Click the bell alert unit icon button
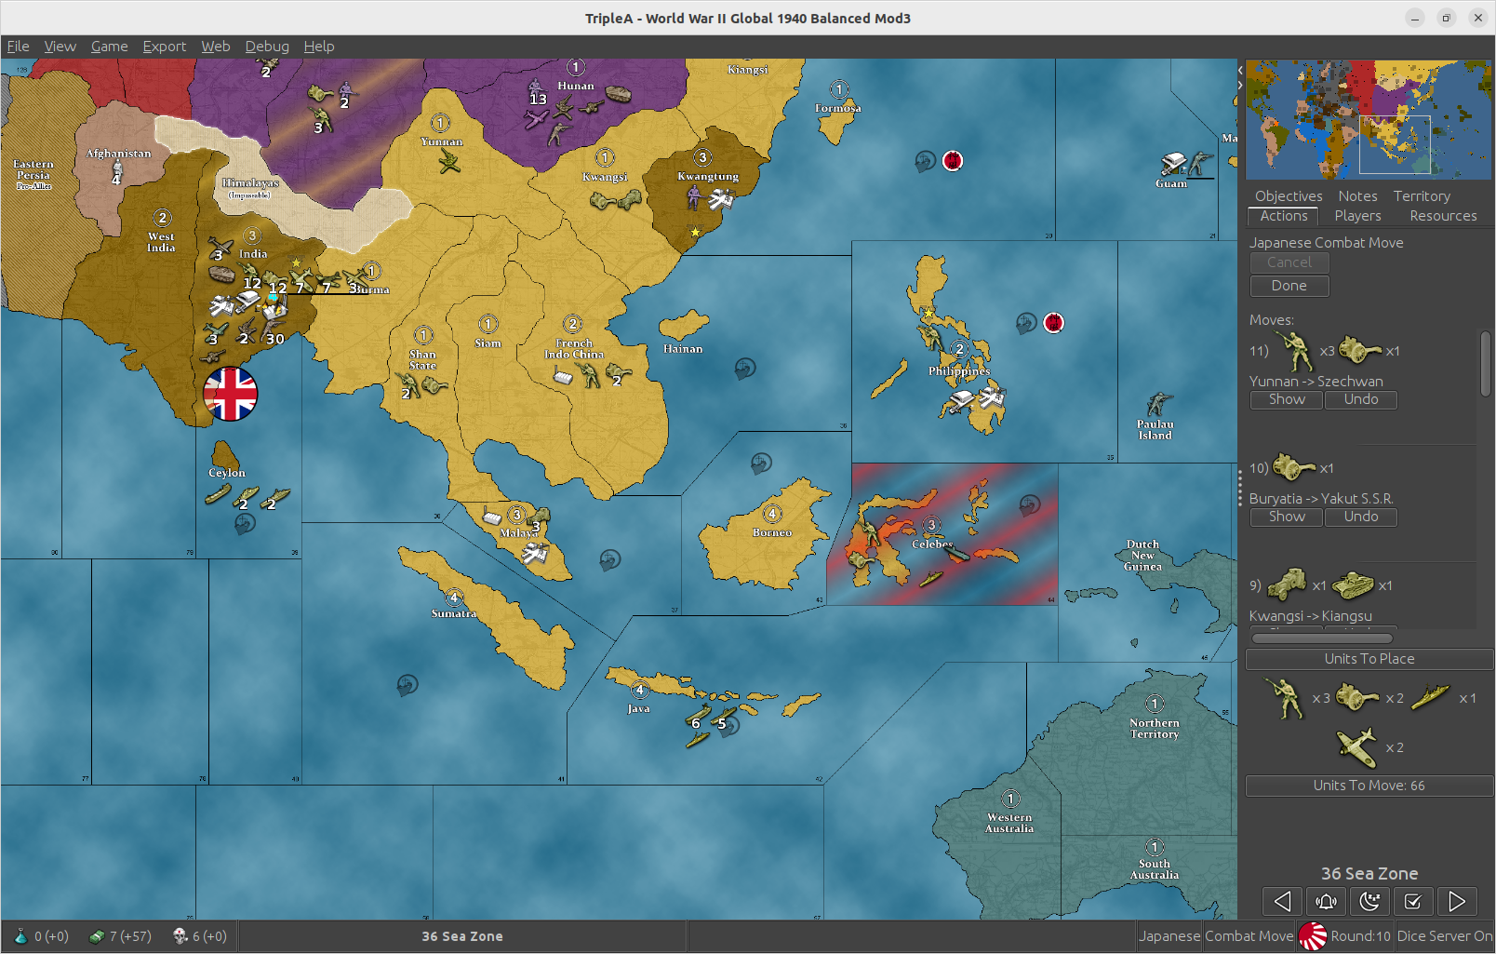The width and height of the screenshot is (1496, 954). click(x=1326, y=901)
